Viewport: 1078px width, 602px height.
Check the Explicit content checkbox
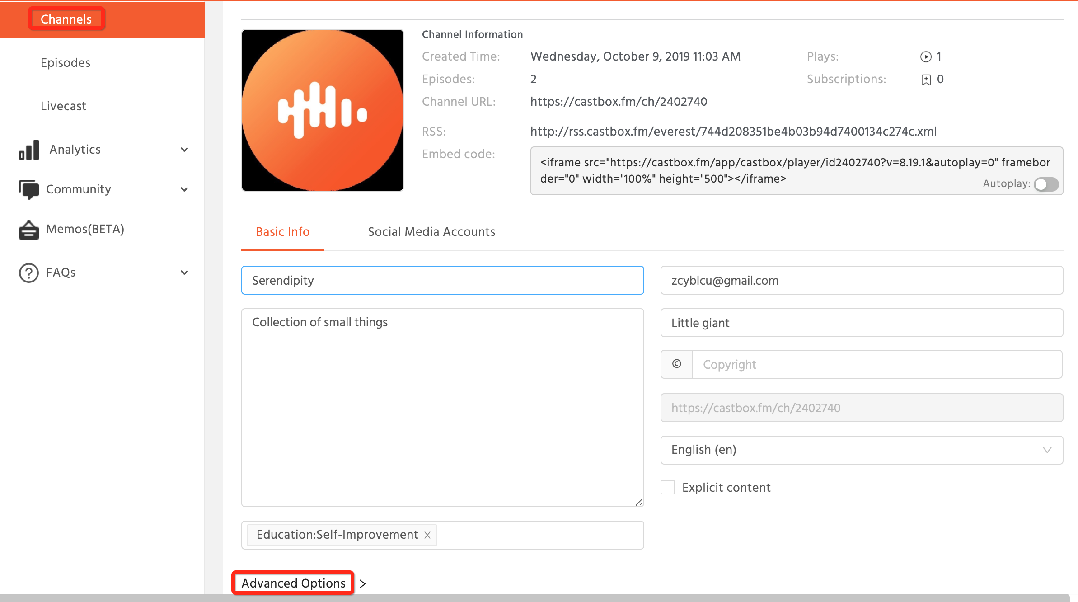click(668, 488)
